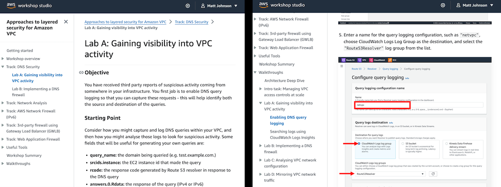This screenshot has height=187, width=501.
Task: Select the CloudWatch Logs log group radio button
Action: 359,144
